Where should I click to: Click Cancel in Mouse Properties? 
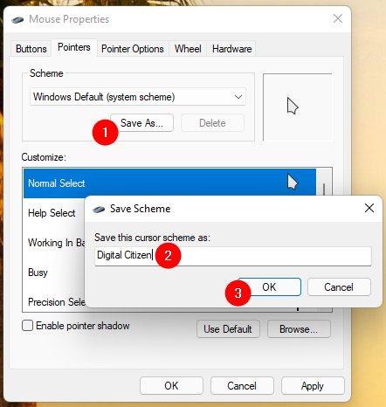242,386
